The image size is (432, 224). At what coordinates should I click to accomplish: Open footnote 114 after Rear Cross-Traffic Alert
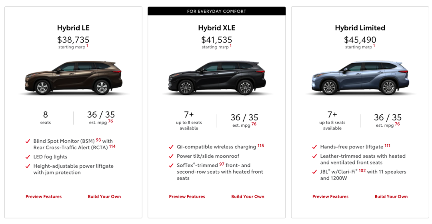(x=112, y=146)
